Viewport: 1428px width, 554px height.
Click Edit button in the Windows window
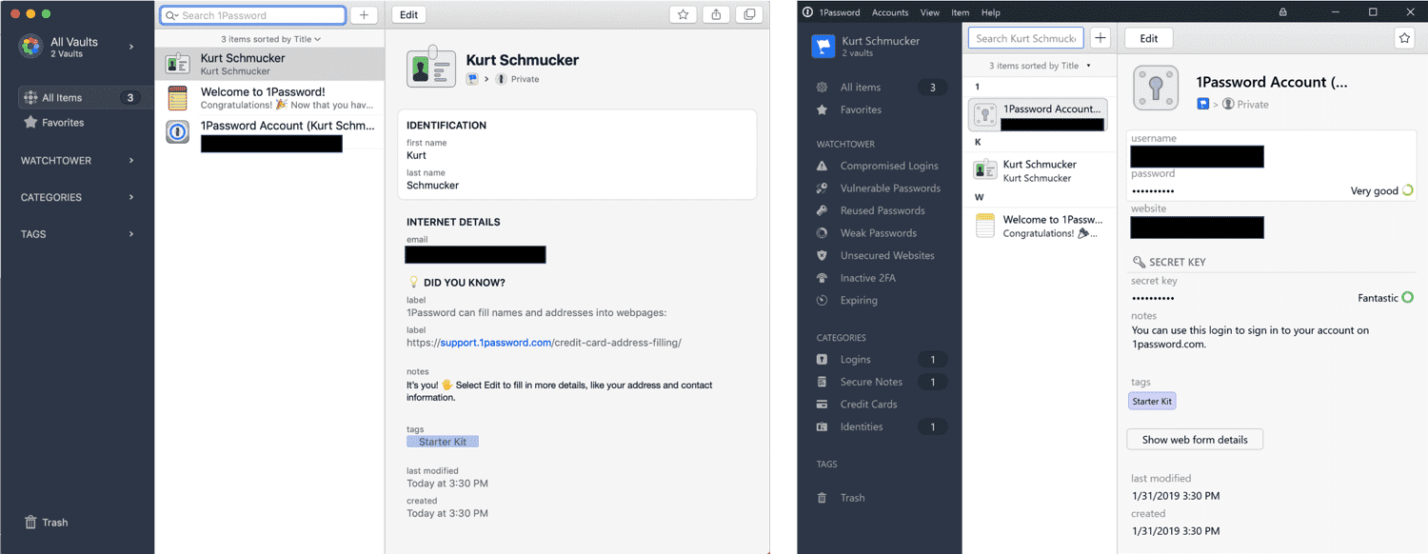click(x=1149, y=38)
